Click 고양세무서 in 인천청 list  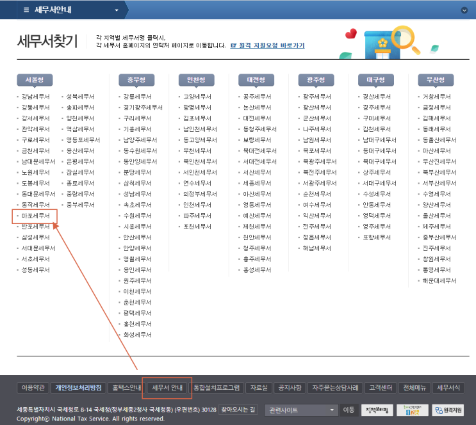197,97
